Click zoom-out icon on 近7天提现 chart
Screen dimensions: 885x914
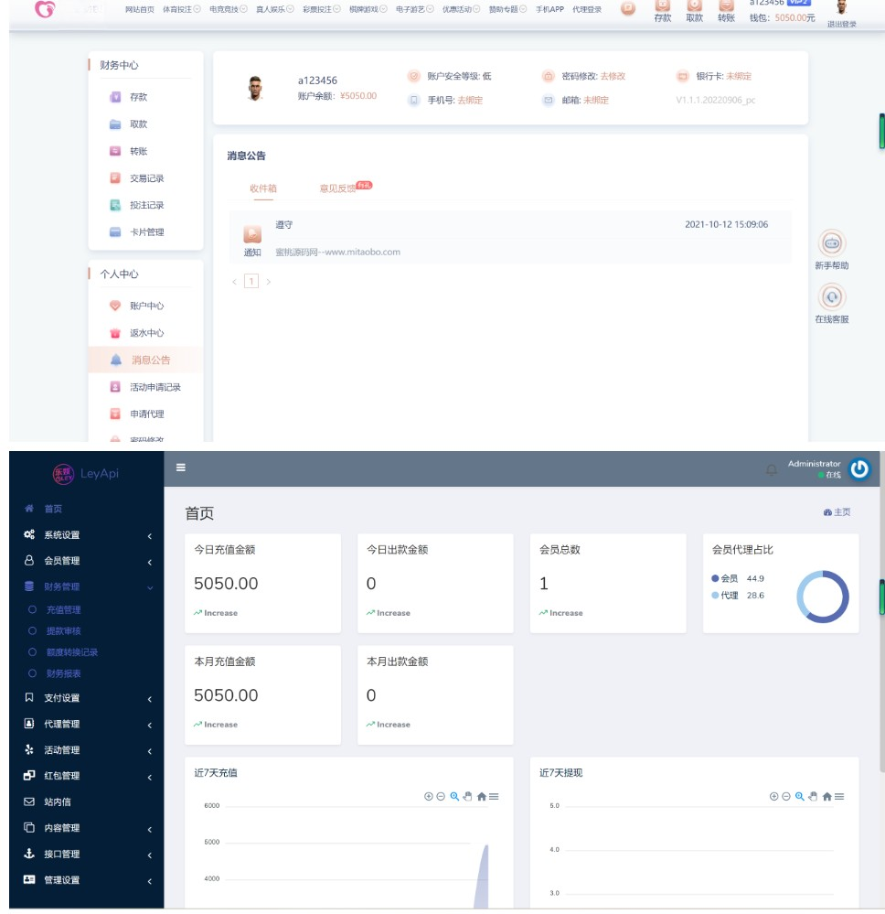(785, 797)
